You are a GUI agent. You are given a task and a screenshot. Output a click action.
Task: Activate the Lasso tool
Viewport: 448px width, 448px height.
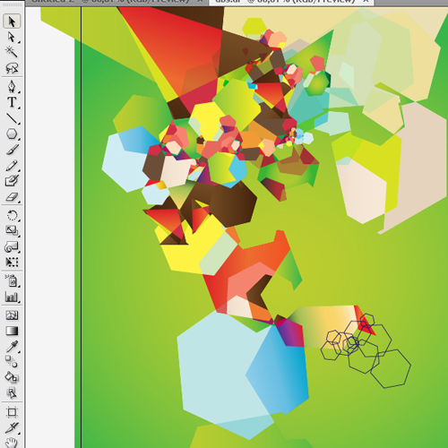click(x=12, y=68)
